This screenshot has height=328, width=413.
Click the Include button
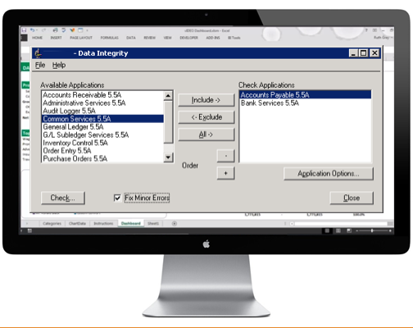click(x=206, y=100)
